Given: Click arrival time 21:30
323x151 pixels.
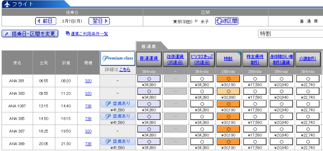Looking at the screenshot, I should 66,144.
